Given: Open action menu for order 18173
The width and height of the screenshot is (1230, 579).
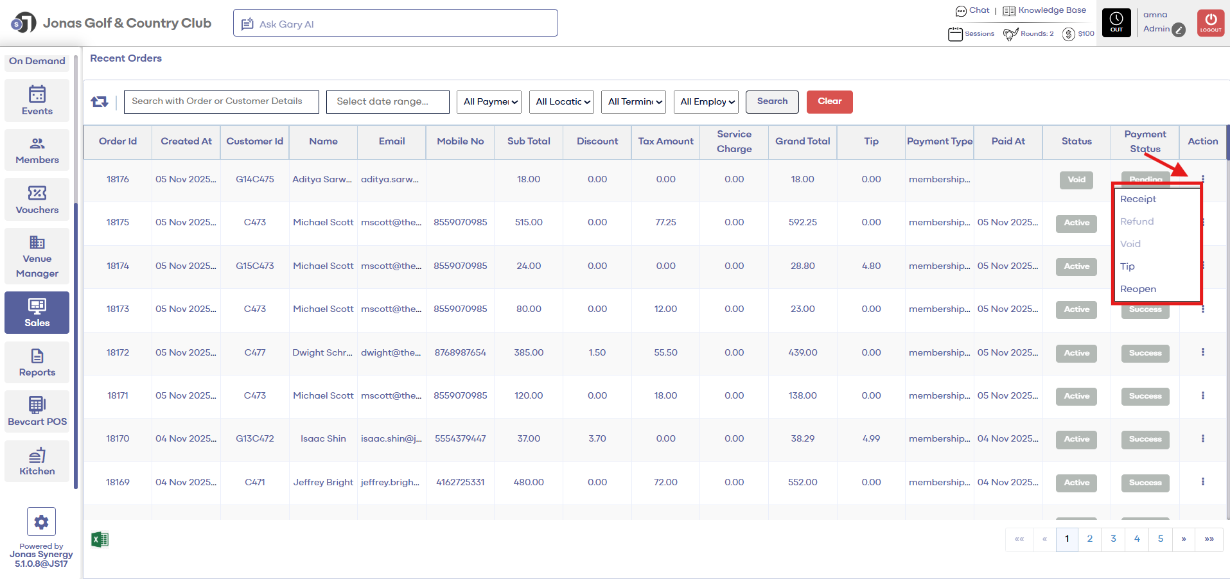Looking at the screenshot, I should (x=1203, y=309).
